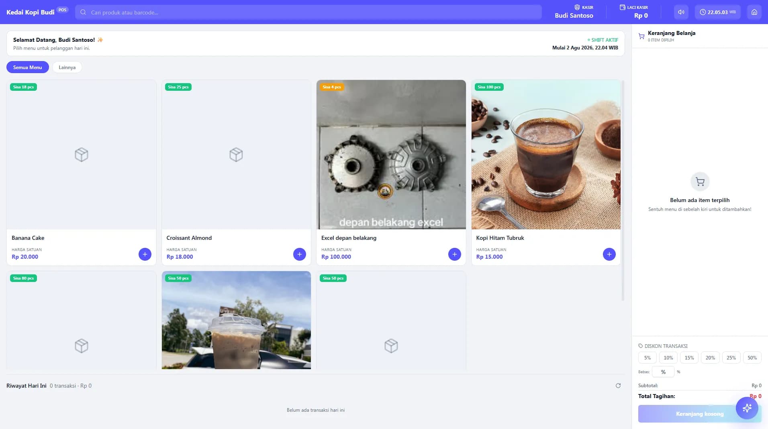Click the Keranjang Belanja cart icon
The height and width of the screenshot is (429, 768).
(641, 36)
